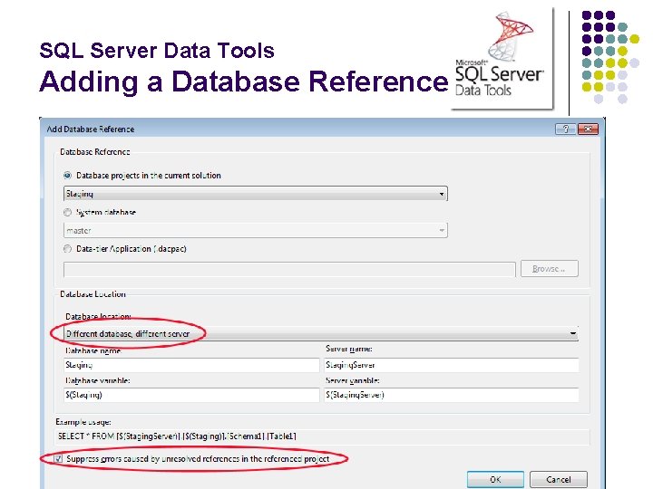Click the 'SQL Server Data Tools' slide subtitle
The height and width of the screenshot is (489, 653).
click(157, 51)
